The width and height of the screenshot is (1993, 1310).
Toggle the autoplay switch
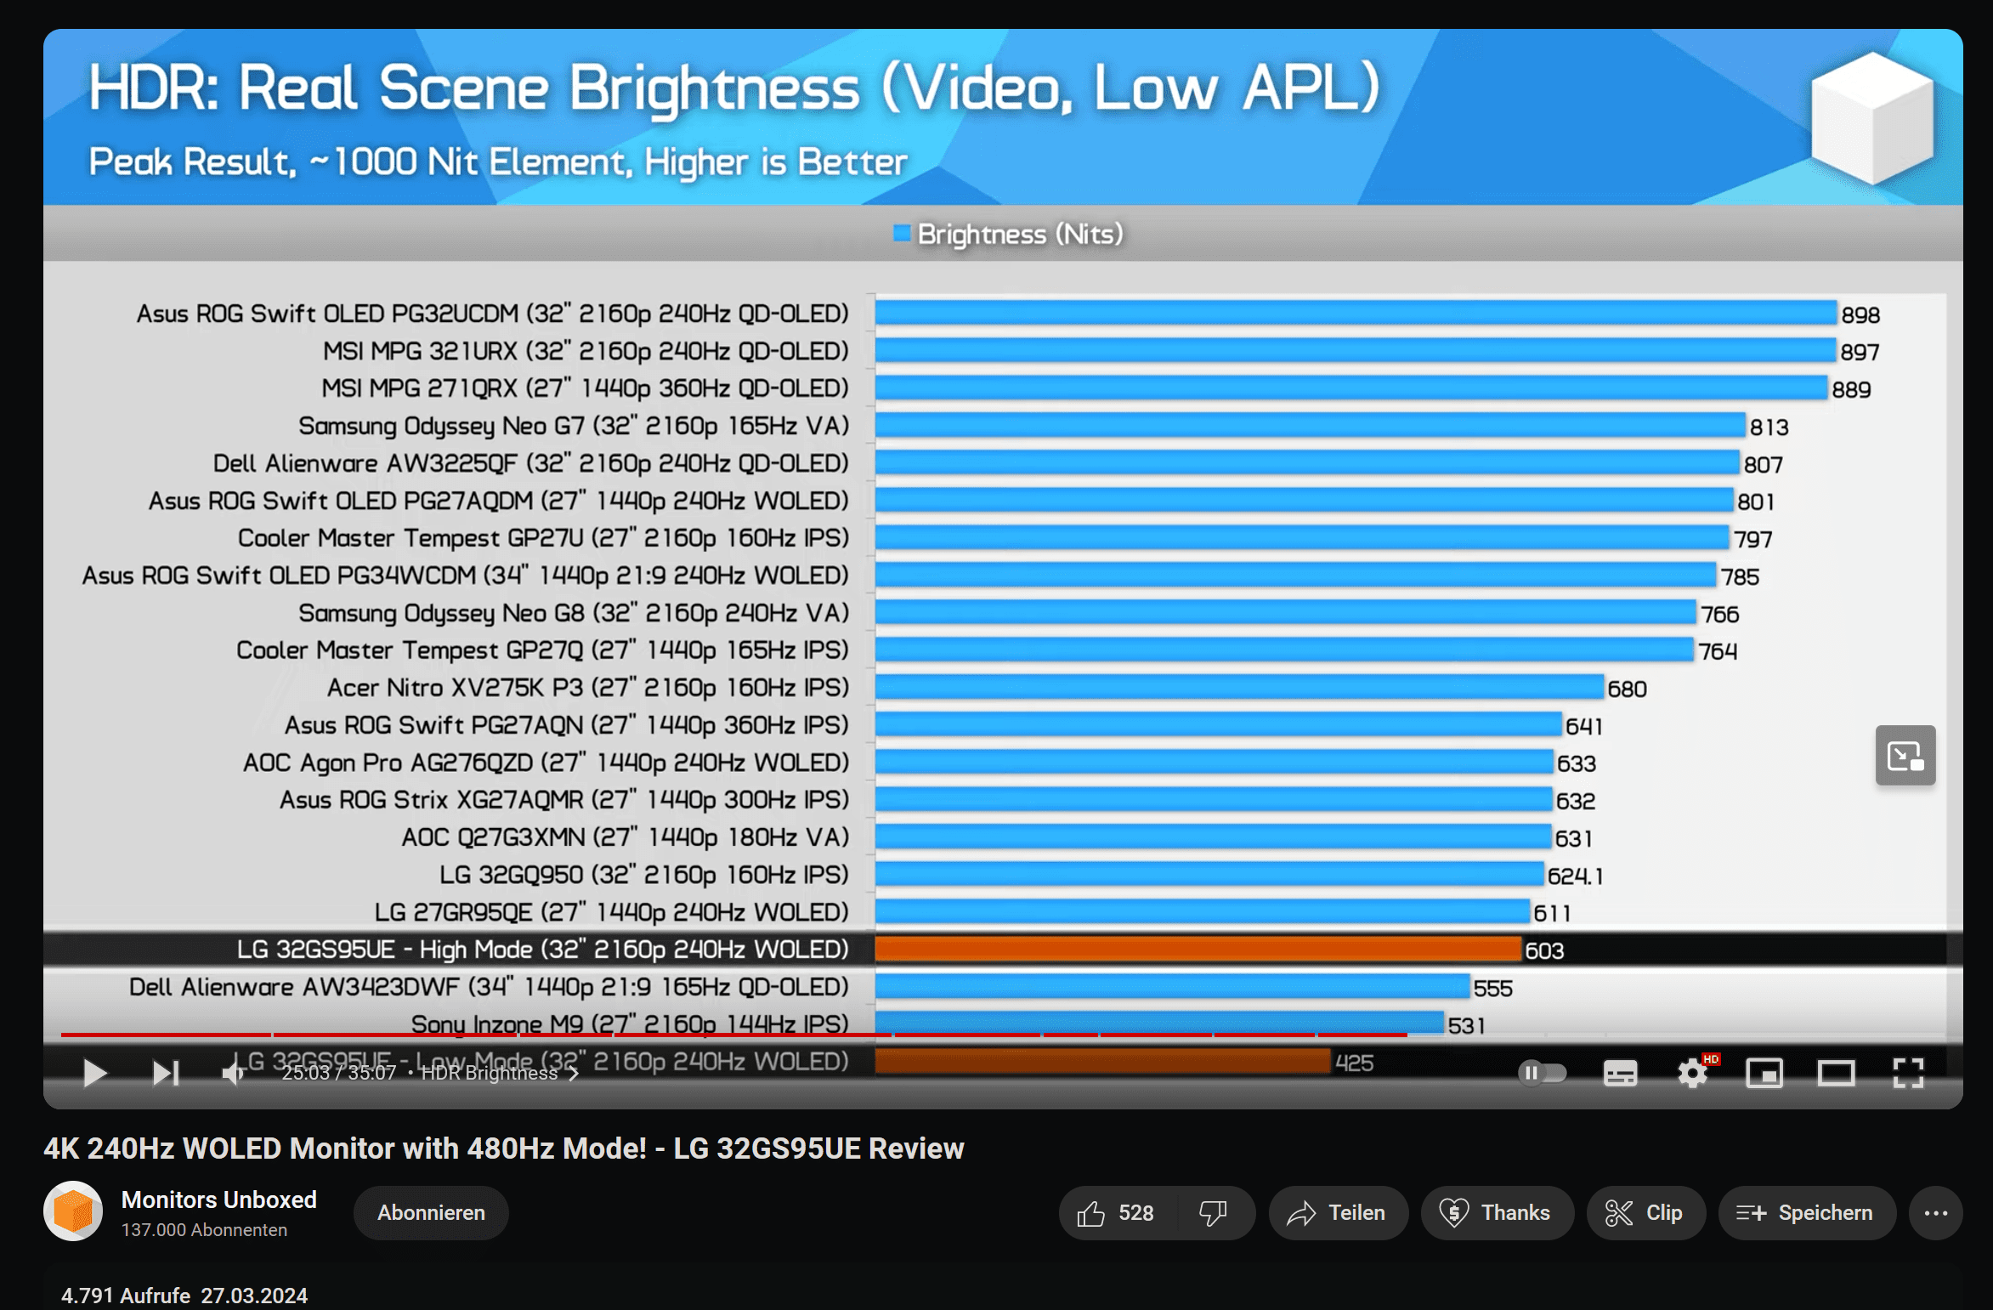1542,1073
